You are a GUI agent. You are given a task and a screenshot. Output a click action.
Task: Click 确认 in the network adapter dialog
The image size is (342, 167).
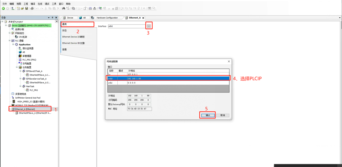[x=208, y=115]
